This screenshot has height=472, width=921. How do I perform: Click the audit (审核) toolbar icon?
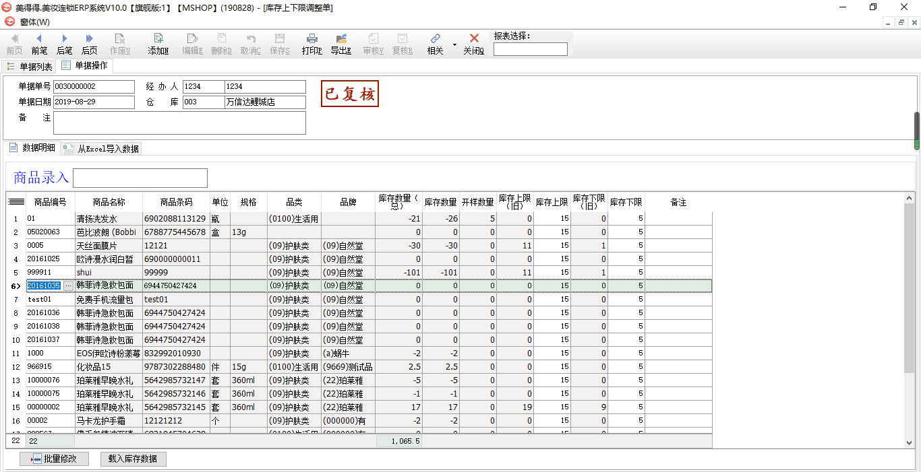click(x=373, y=39)
